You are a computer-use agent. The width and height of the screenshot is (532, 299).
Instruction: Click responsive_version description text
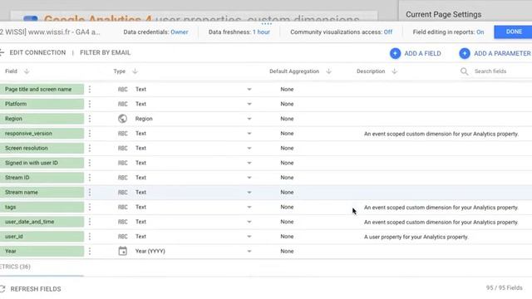click(x=441, y=134)
